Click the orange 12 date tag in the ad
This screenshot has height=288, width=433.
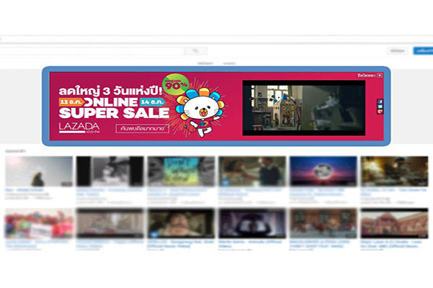[71, 102]
